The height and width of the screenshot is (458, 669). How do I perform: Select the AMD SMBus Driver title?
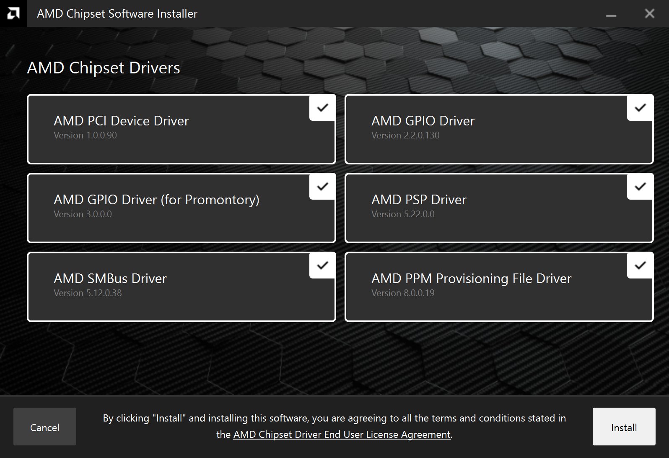coord(110,278)
